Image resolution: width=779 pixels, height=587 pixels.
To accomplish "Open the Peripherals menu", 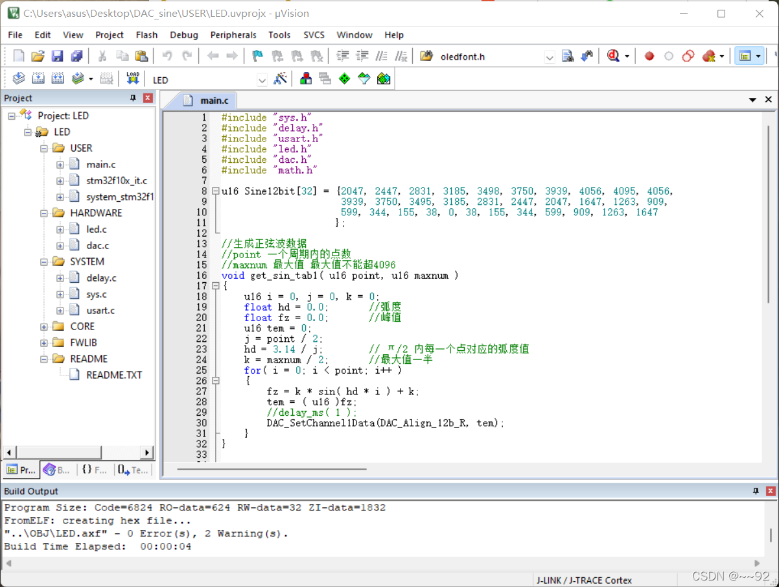I will [x=233, y=35].
